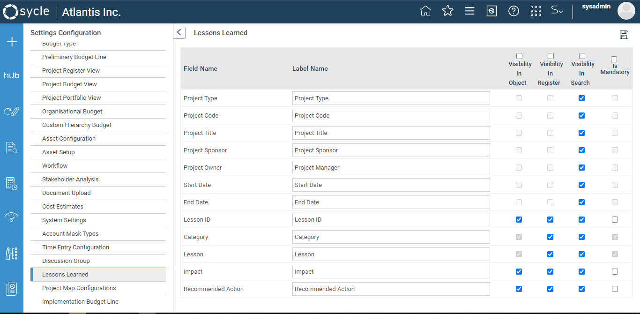Open the refresh-pencil sidebar icon

(x=12, y=112)
